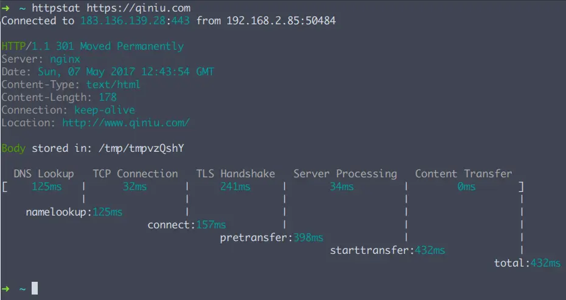Click the 183.136.139.28:443 IP address
Viewport: 566px width, 300px height.
click(x=135, y=21)
